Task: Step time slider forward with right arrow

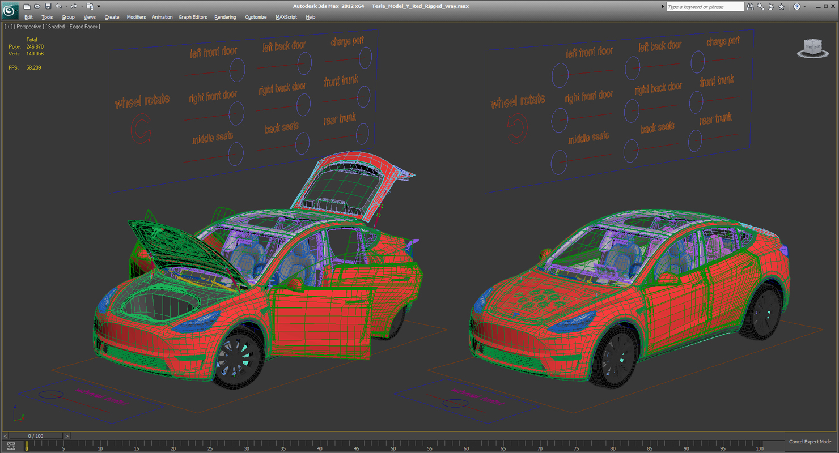Action: tap(66, 436)
